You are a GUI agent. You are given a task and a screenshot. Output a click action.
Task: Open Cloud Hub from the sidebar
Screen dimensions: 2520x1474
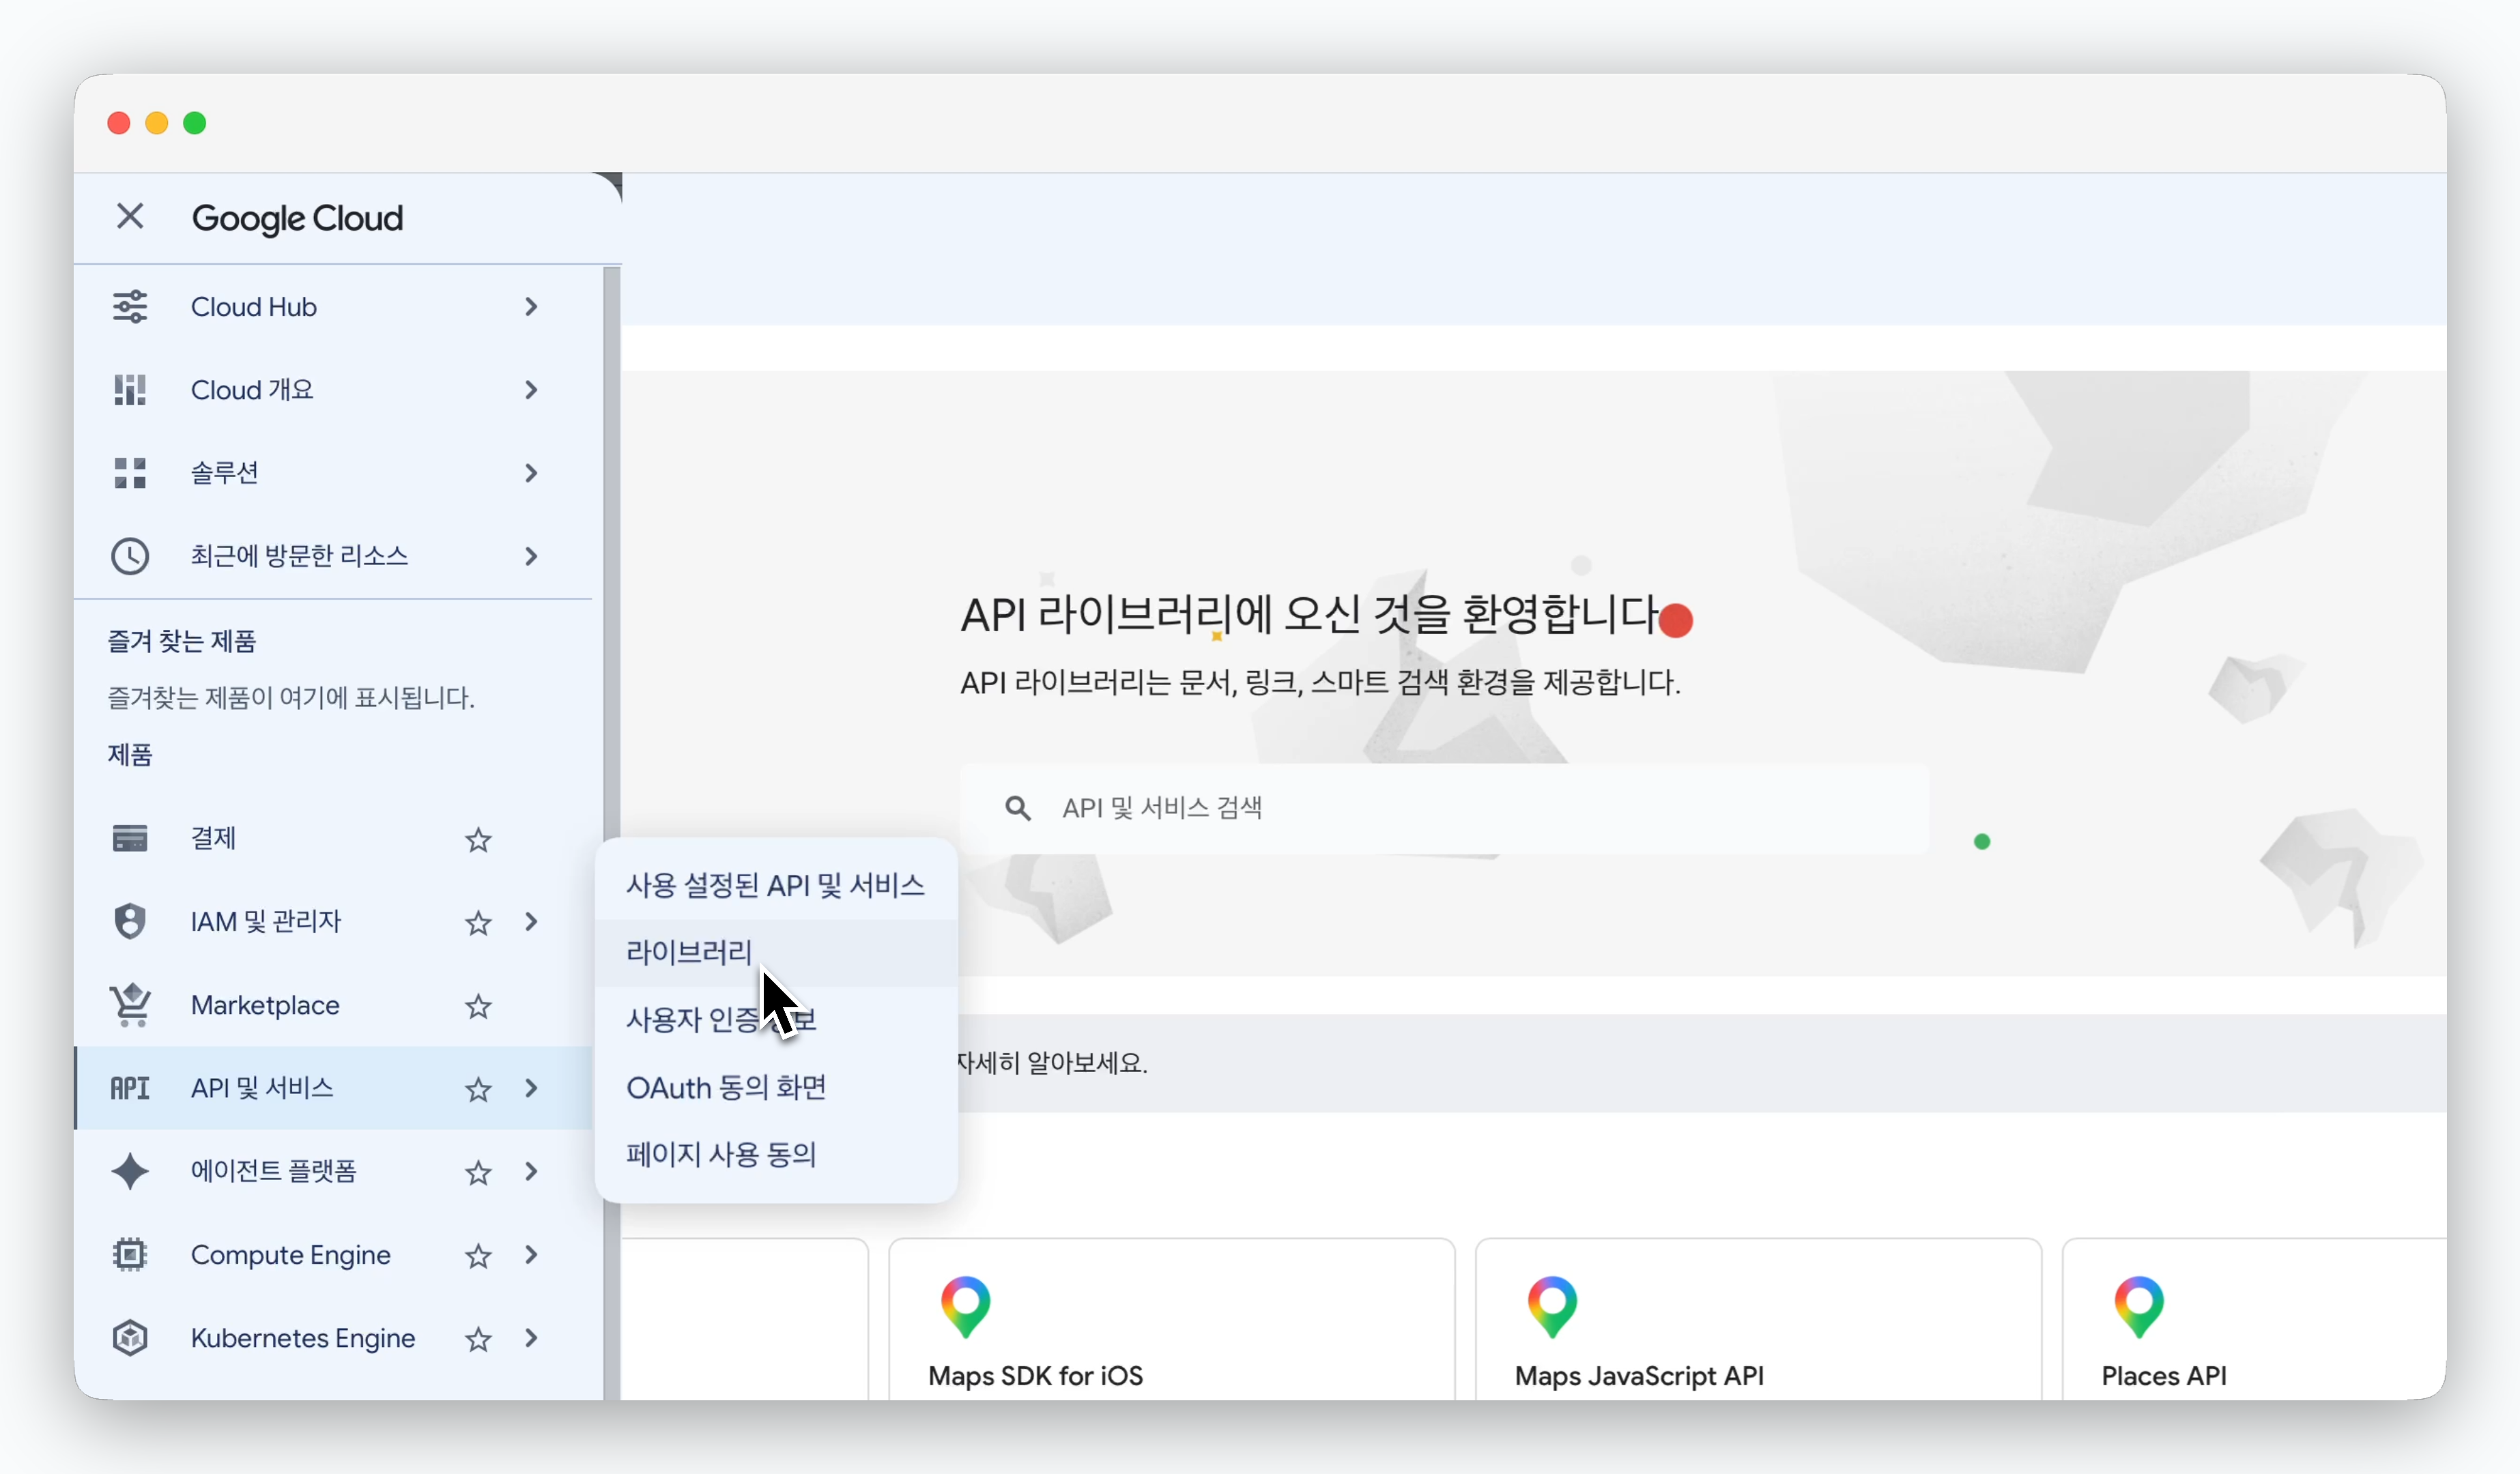pyautogui.click(x=334, y=307)
